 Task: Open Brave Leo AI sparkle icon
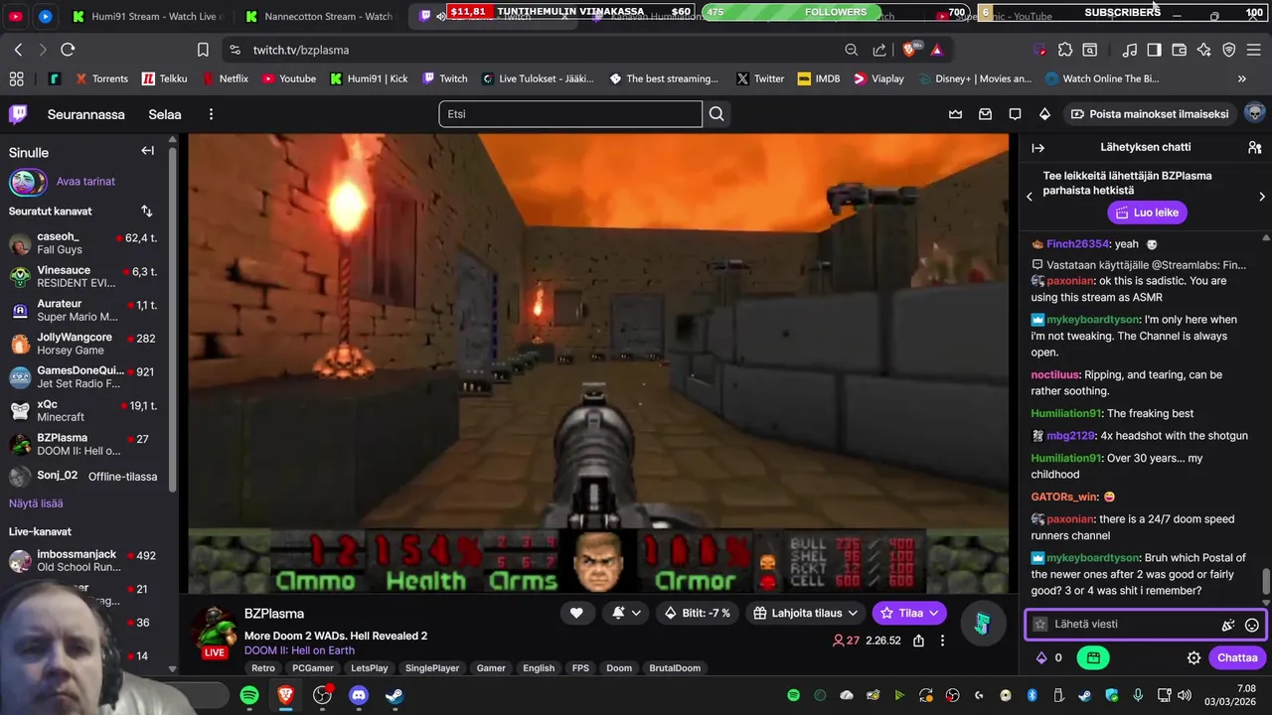coord(1204,50)
